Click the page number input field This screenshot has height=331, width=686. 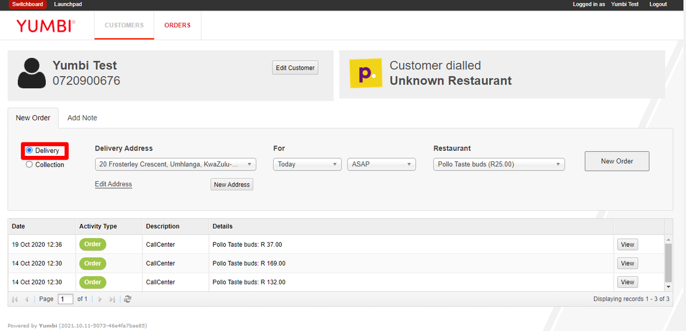(65, 299)
